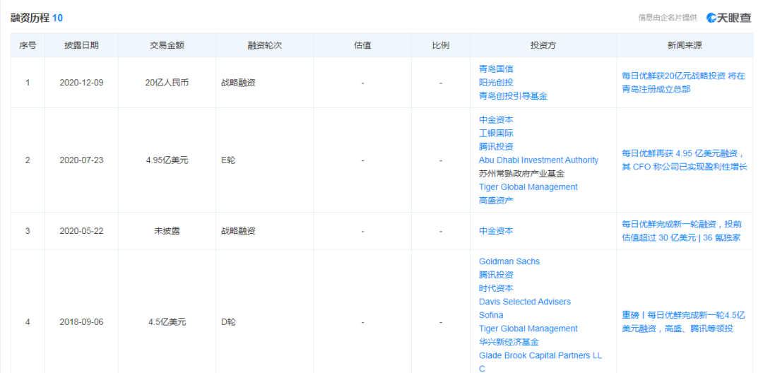Open news about 4.5亿美元融资 round

683,322
